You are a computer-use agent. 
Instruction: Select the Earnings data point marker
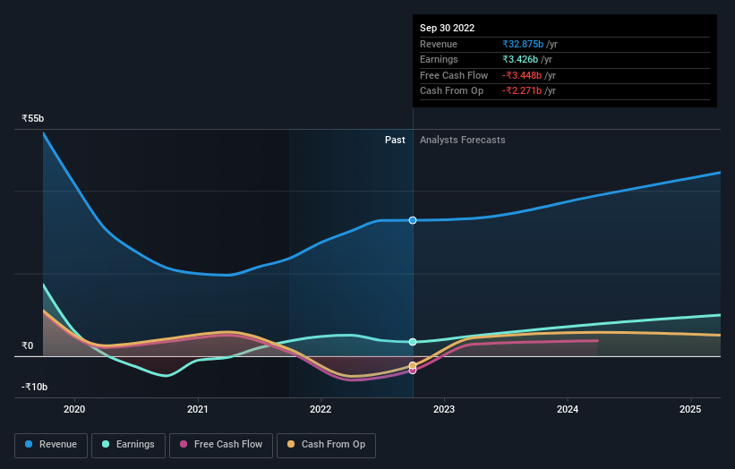[x=413, y=342]
